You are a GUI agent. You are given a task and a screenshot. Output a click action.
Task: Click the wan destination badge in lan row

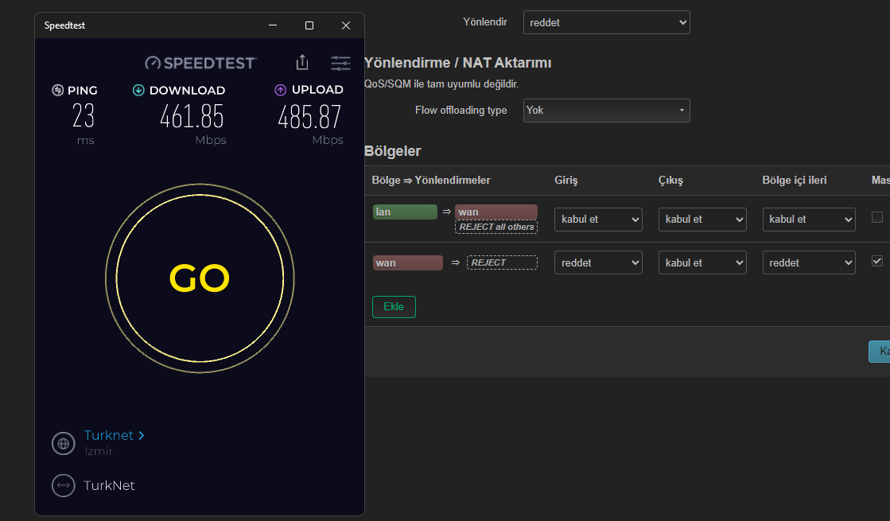[496, 212]
